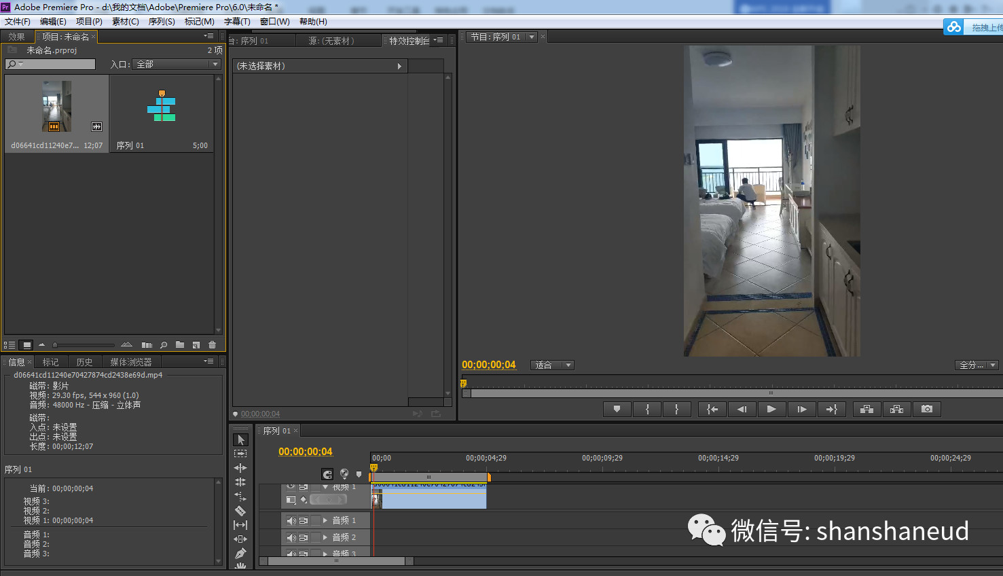Toggle visibility of the 视频 1 track
This screenshot has width=1003, height=576.
[291, 487]
